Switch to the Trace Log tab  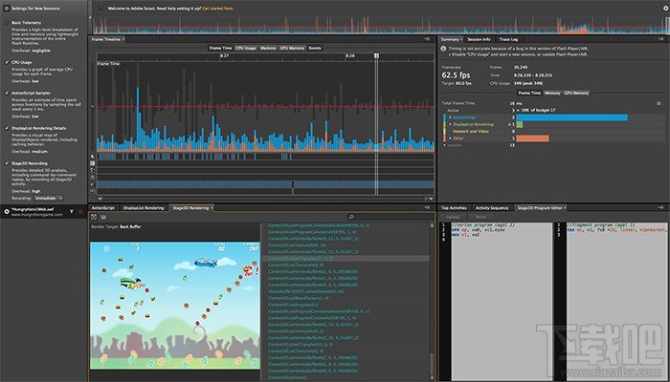pos(508,39)
